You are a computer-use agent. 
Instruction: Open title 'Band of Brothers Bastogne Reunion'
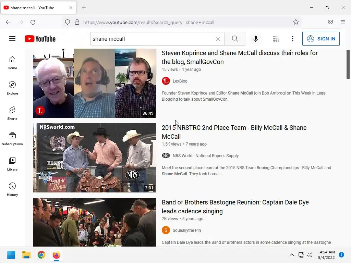[x=235, y=206]
